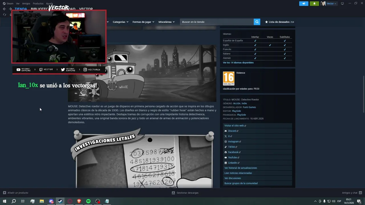Screen dimensions: 365x205
Task: Expand the Miscelánea dropdown
Action: pos(167,22)
